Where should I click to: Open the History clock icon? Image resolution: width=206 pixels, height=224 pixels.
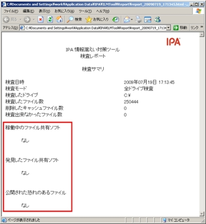[115, 19]
